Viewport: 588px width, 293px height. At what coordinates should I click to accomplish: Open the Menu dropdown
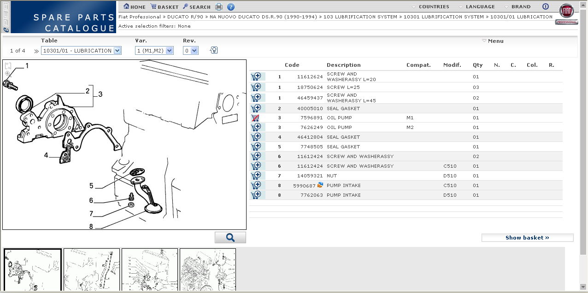[x=493, y=41]
